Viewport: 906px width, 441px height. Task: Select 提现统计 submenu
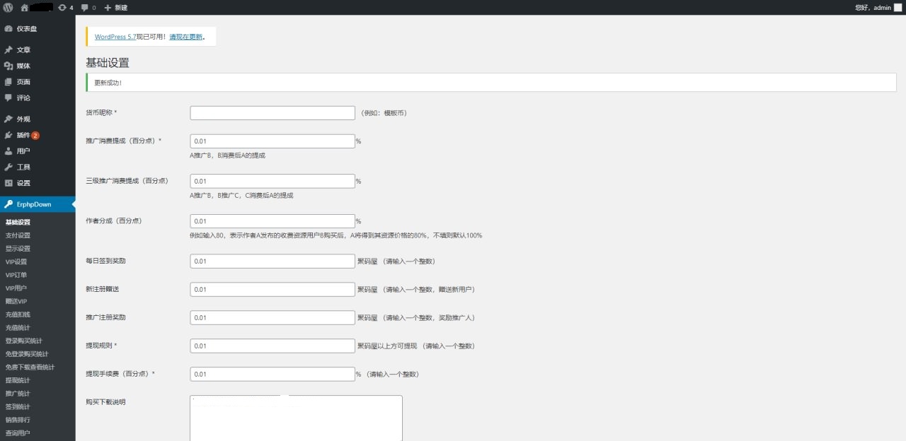(x=18, y=380)
